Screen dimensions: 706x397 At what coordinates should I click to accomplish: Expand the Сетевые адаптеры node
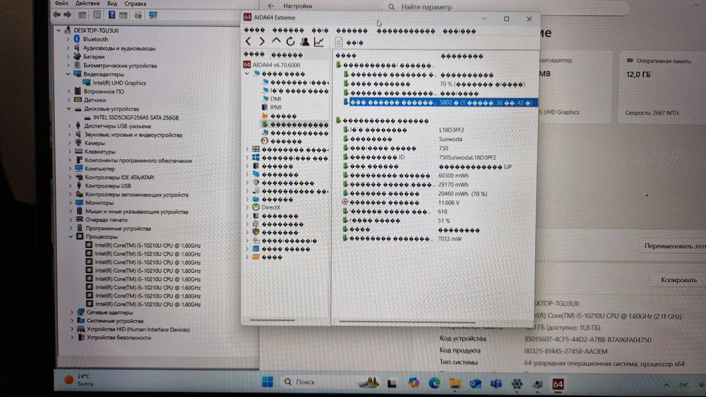click(71, 312)
